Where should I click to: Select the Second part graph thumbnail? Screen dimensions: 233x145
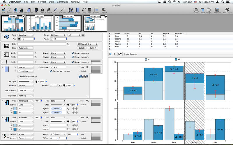coord(67,23)
